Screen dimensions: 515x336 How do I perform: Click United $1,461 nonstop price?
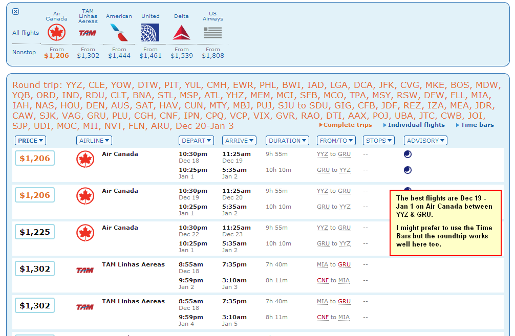click(x=151, y=55)
